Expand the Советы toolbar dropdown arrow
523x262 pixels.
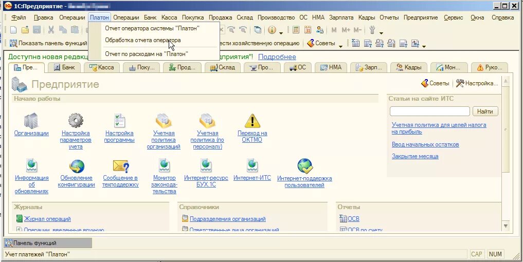(x=340, y=46)
